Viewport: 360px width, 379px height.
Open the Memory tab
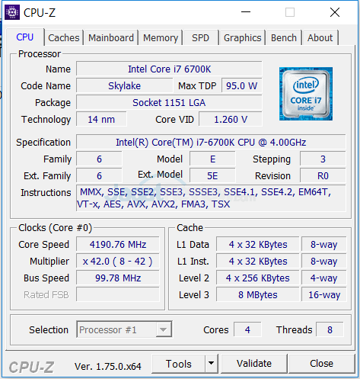point(161,38)
